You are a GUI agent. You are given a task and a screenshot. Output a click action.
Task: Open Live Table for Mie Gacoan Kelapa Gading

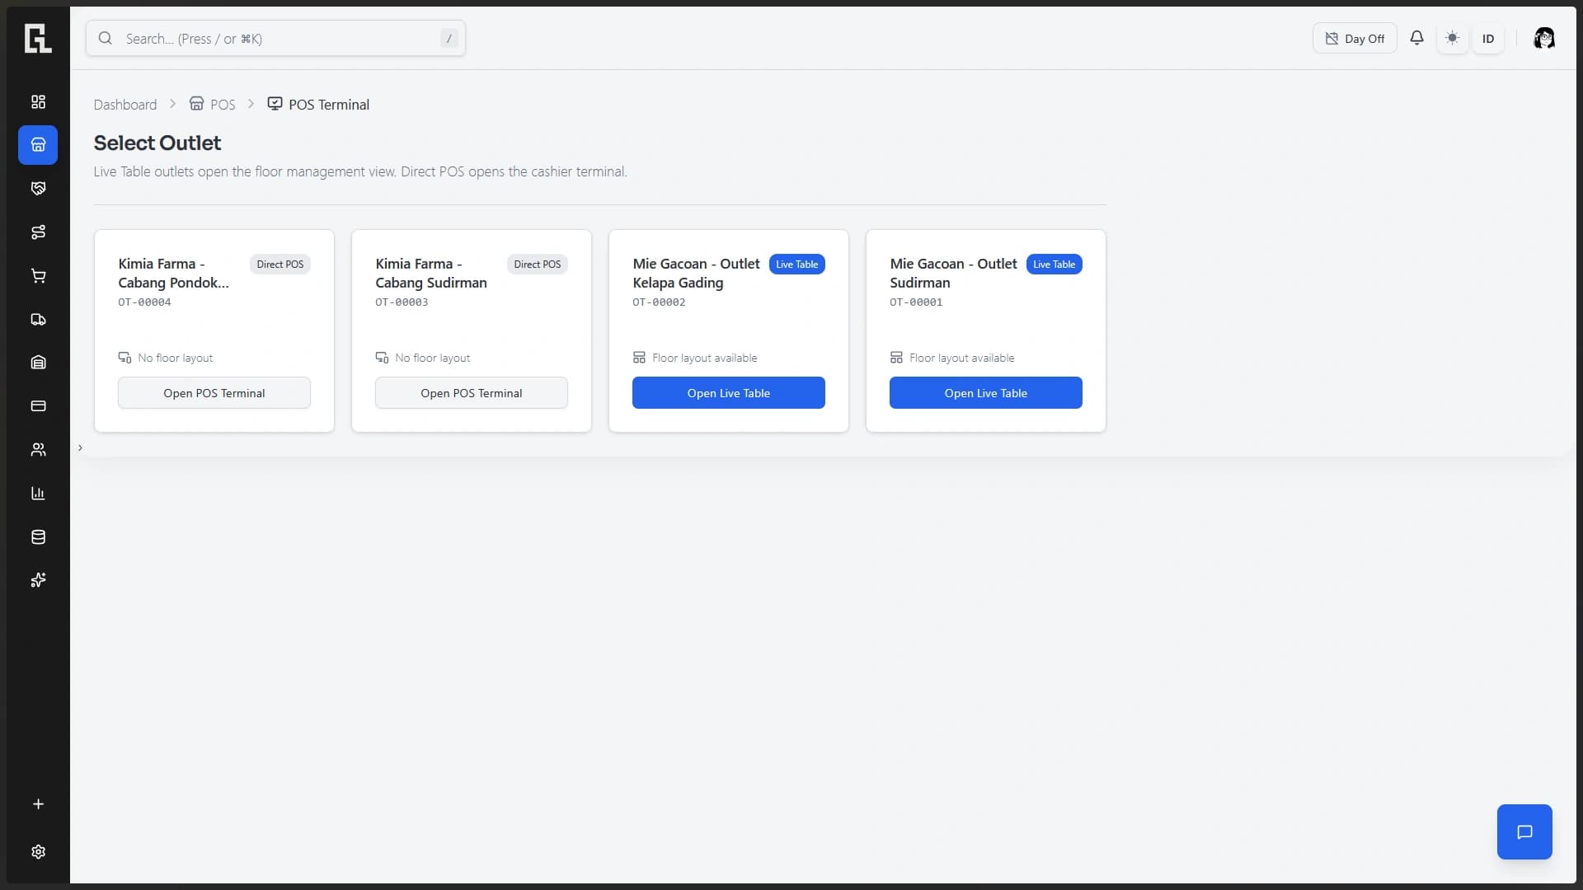[729, 393]
